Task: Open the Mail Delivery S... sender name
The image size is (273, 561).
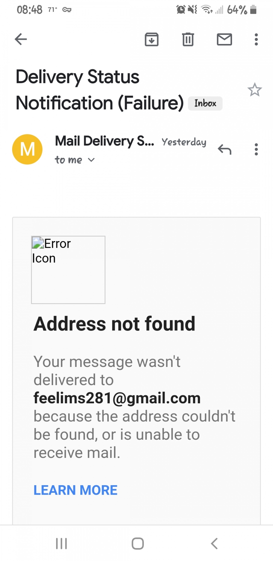Action: pyautogui.click(x=105, y=141)
